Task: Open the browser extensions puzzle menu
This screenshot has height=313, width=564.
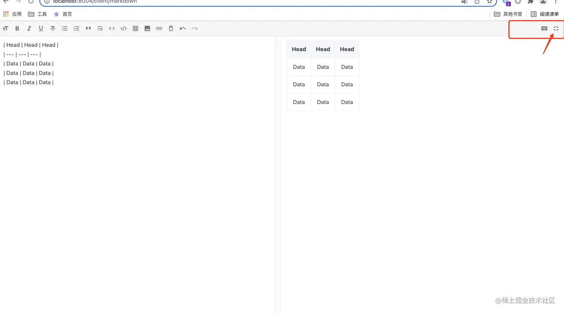Action: coord(530,2)
